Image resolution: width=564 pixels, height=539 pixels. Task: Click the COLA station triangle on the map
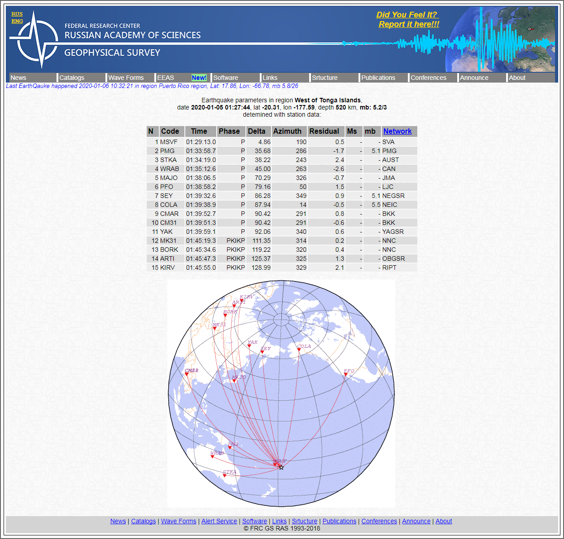pyautogui.click(x=299, y=351)
